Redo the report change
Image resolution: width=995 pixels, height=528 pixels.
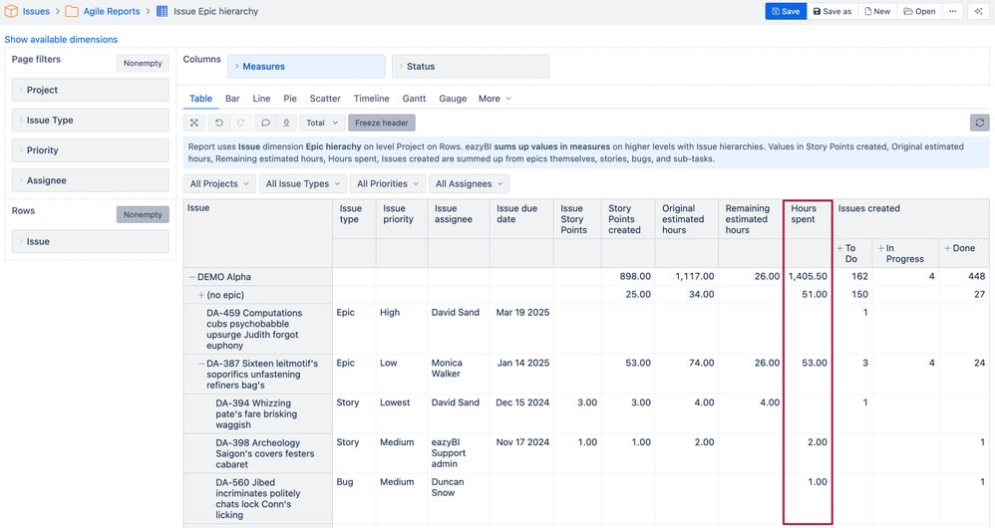pyautogui.click(x=241, y=123)
